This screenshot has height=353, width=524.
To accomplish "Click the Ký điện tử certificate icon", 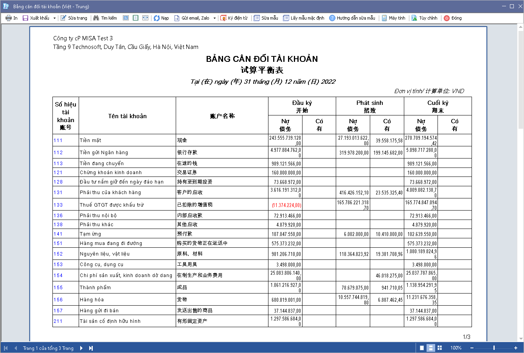I will 223,18.
